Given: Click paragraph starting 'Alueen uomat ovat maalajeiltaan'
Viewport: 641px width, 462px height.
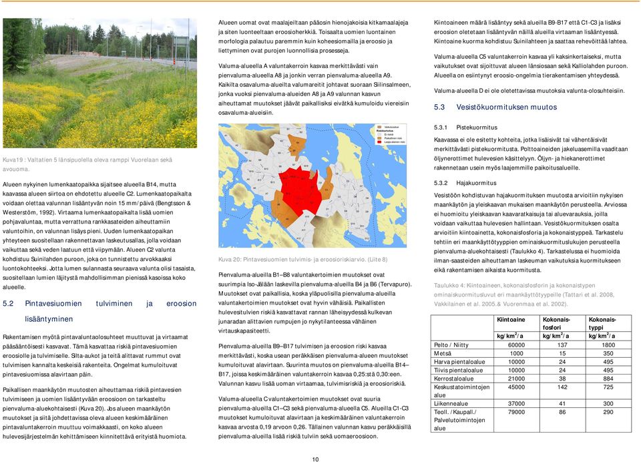Looking at the screenshot, I should (313, 37).
